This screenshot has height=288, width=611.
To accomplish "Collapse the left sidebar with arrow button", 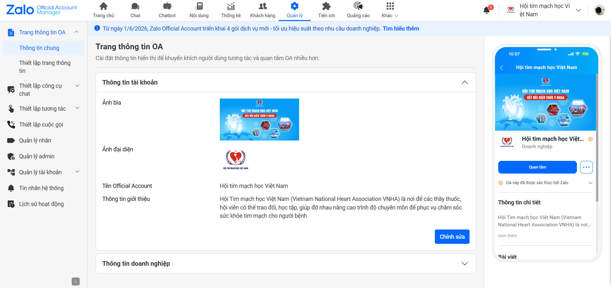I will coord(75,281).
